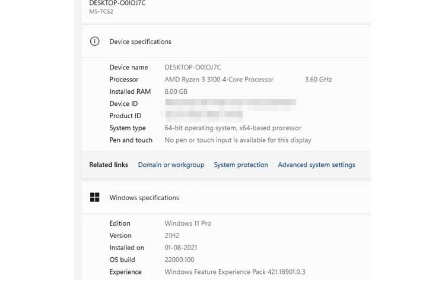Click the Windows specifications header
The width and height of the screenshot is (445, 297).
click(x=144, y=198)
